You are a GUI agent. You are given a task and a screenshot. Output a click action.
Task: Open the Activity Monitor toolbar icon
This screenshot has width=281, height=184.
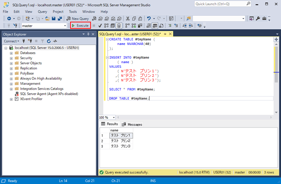pos(171,19)
